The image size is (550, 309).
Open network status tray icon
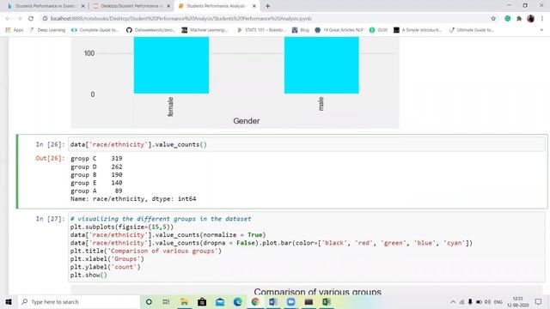click(461, 301)
